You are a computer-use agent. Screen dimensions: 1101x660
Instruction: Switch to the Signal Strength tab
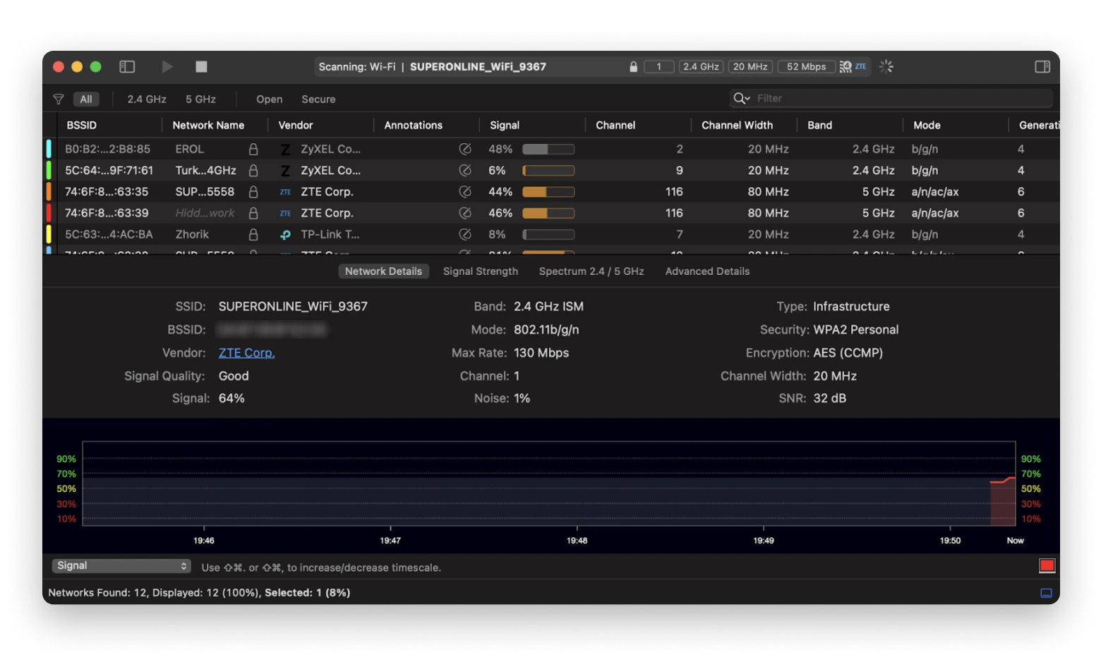[481, 271]
